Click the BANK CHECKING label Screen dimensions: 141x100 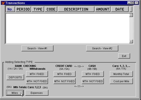coord(25,66)
